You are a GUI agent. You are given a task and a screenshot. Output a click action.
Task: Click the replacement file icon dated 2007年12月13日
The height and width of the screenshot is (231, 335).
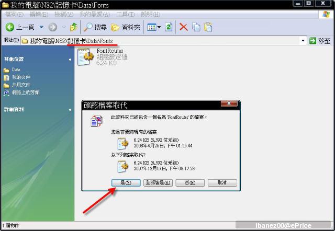(x=122, y=166)
